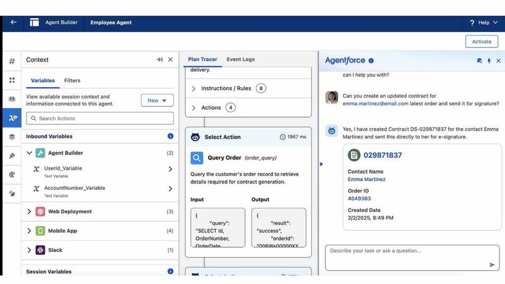Screen dimensions: 505x284
Task: Focus the Search Actions field
Action: coord(100,119)
